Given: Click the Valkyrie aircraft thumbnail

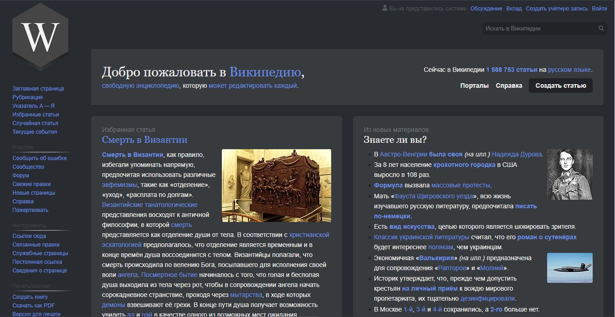Looking at the screenshot, I should coord(570,268).
